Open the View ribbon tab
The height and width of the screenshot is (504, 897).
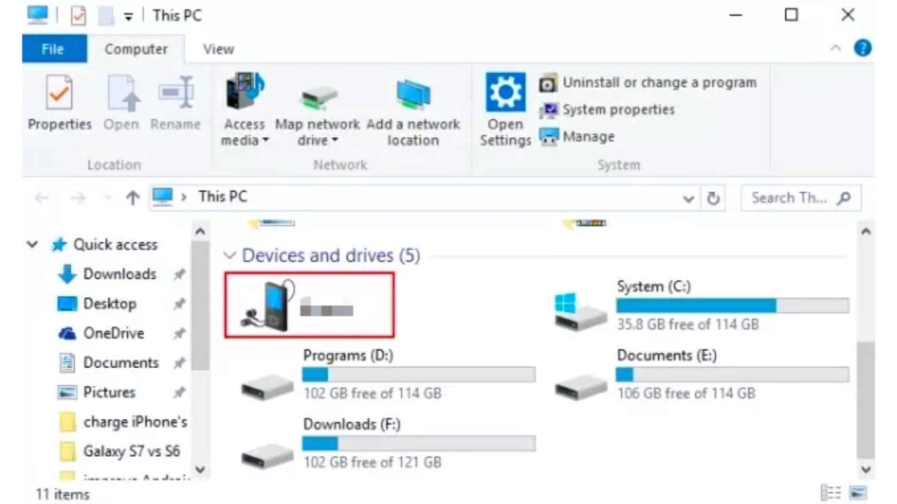(x=218, y=49)
